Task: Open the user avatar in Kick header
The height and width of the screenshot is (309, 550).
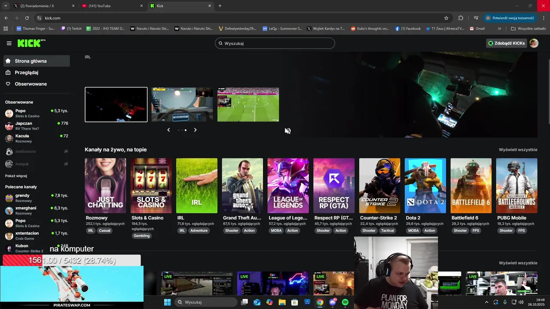Action: [534, 43]
